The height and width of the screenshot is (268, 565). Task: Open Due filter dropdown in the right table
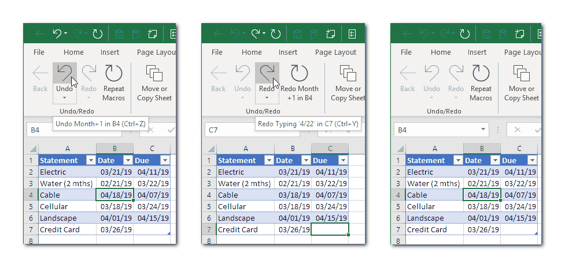531,160
